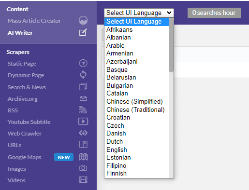Click the Mass Article Creator icon
Viewport: 249px width, 190px height.
click(x=83, y=20)
